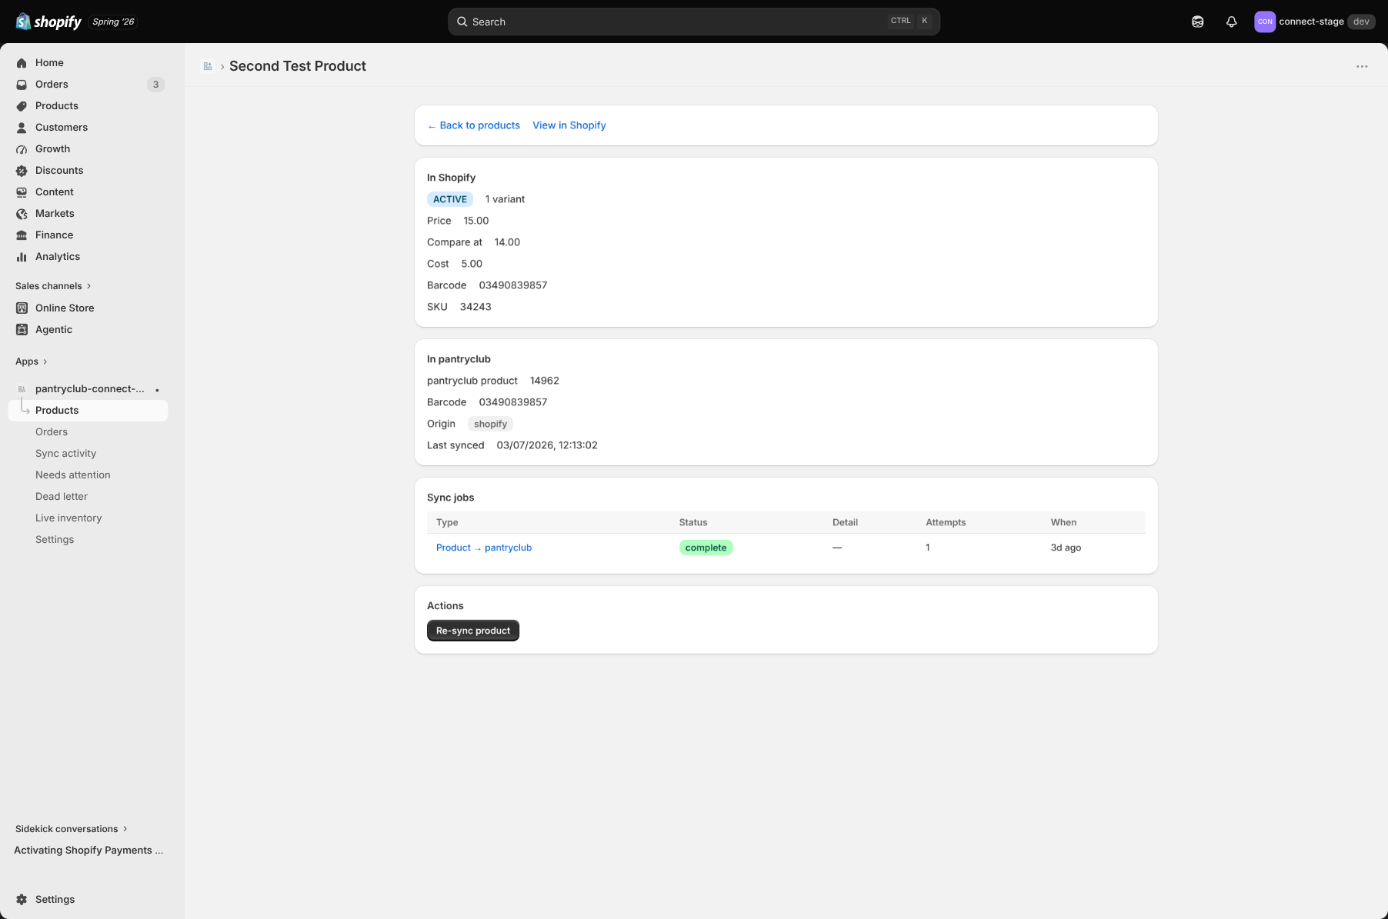Open the notifications bell
Viewport: 1388px width, 919px height.
click(1231, 22)
